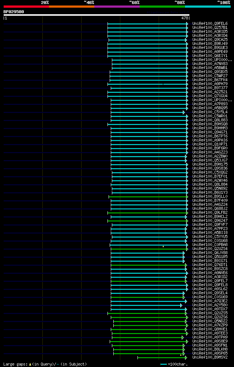
Task: Open hit UniRef100_Q257B1
Action: (x=210, y=28)
